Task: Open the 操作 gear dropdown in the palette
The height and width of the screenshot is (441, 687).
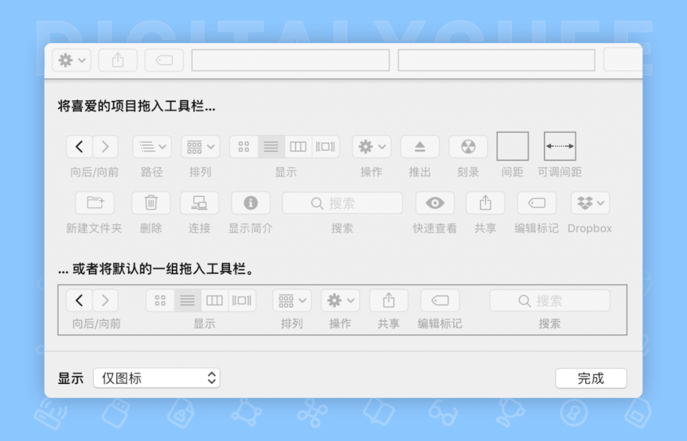Action: (x=372, y=147)
